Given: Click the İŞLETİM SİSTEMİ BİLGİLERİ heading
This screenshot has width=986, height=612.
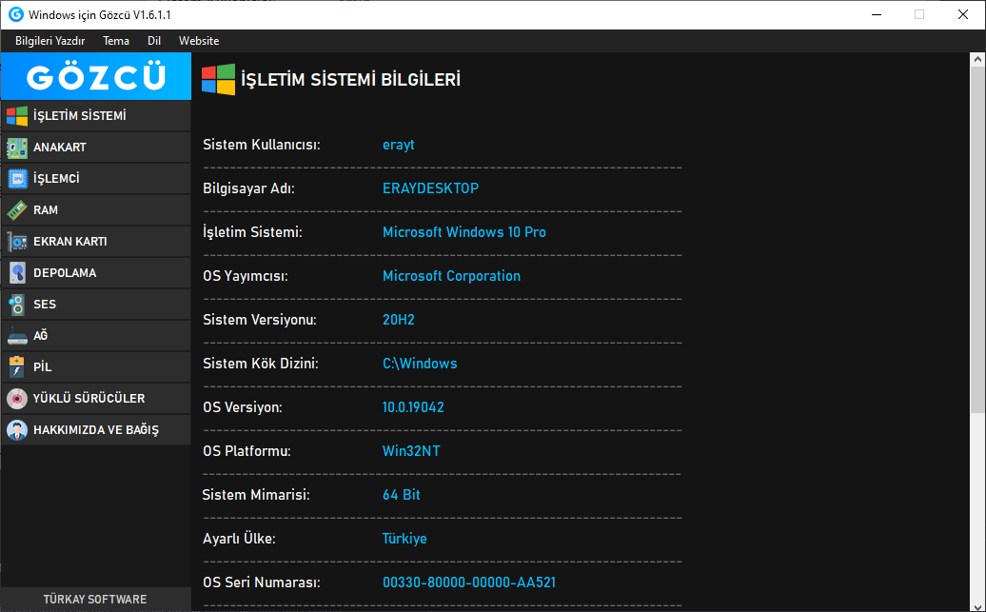Looking at the screenshot, I should point(351,80).
